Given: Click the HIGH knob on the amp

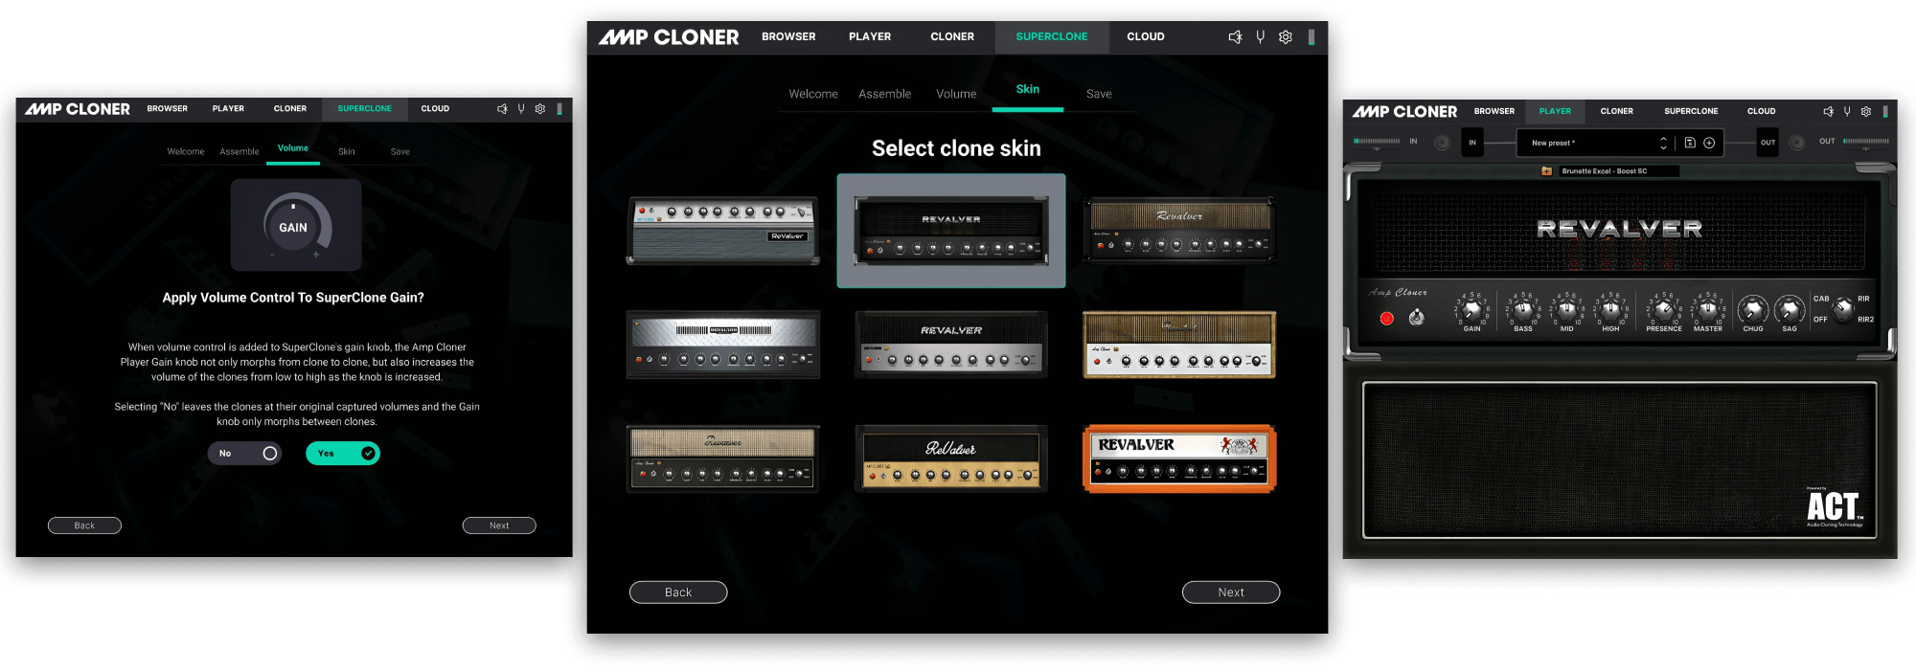Looking at the screenshot, I should click(x=1611, y=310).
